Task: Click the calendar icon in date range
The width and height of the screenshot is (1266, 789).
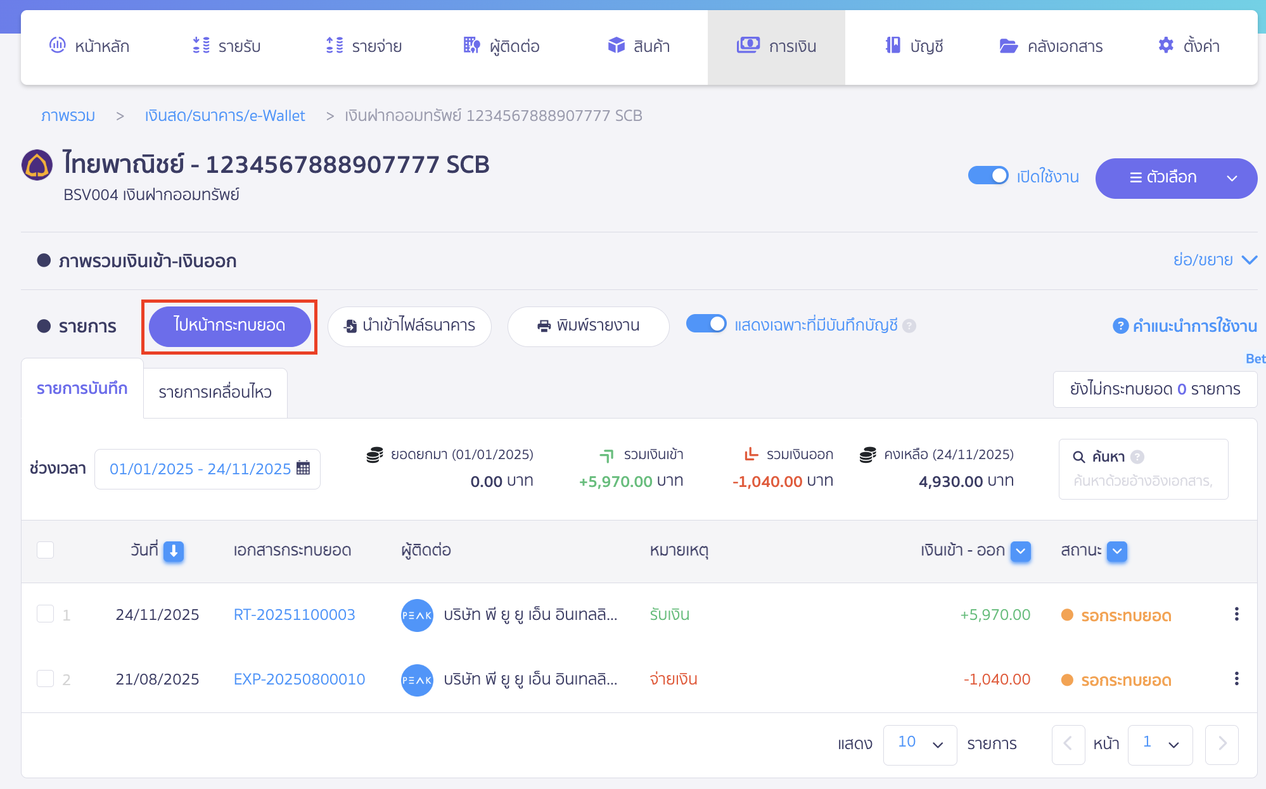Action: coord(304,468)
